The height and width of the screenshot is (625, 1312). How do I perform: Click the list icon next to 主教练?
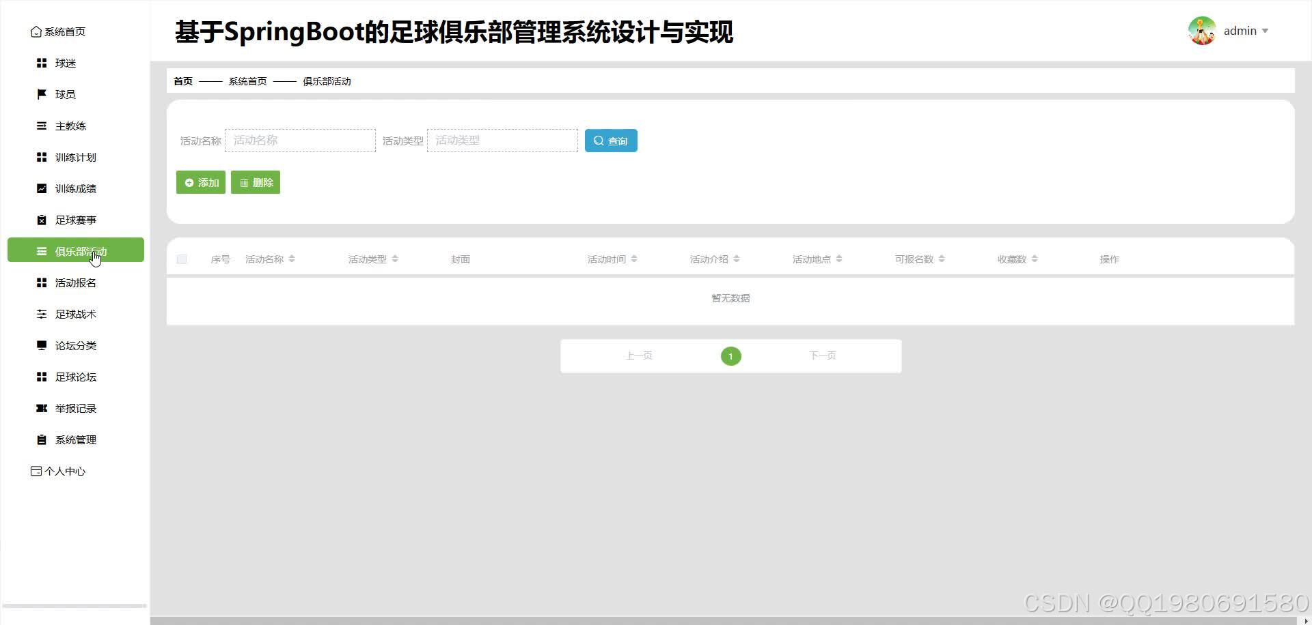(x=42, y=126)
